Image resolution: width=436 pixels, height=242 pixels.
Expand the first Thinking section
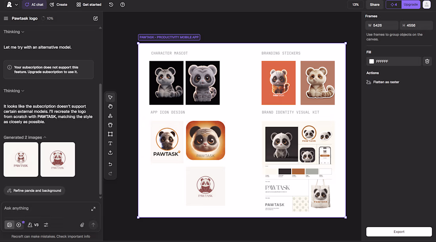(13, 32)
